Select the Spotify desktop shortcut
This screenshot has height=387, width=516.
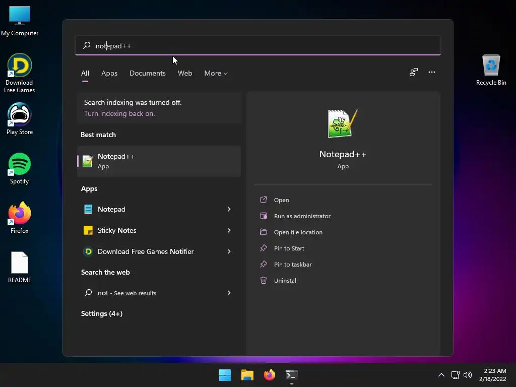(x=20, y=168)
